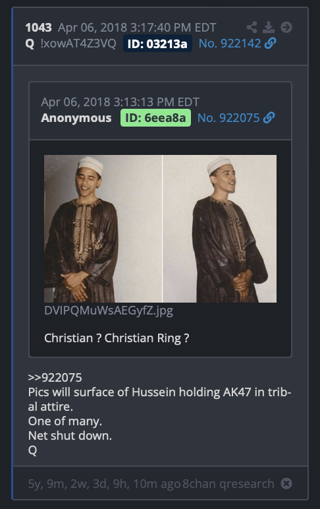Image resolution: width=320 pixels, height=509 pixels.
Task: Click the 8chan qresearch source label
Action: (x=228, y=484)
